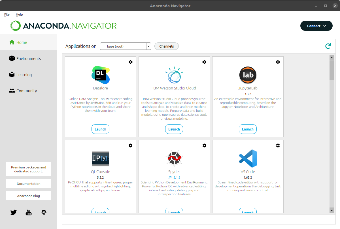Viewport: 340px width, 229px height.
Task: Open the Premium packages and dedicated support link
Action: (29, 169)
